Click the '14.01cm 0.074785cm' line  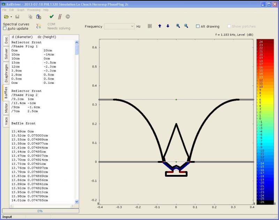coord(30,200)
